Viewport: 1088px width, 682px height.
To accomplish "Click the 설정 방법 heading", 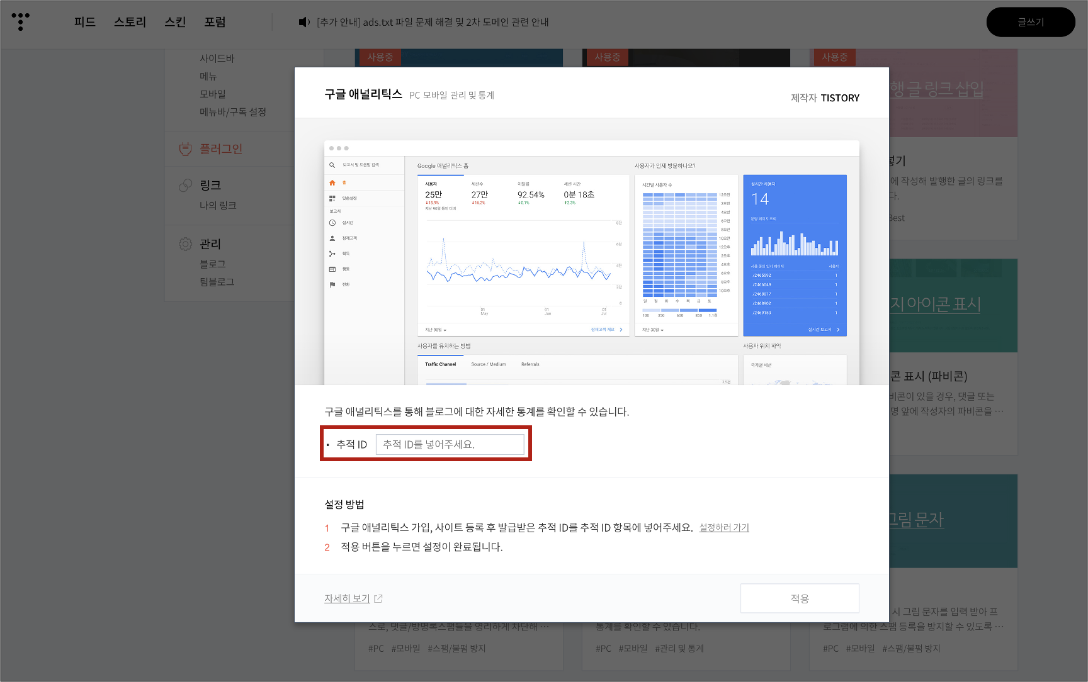I will [344, 505].
